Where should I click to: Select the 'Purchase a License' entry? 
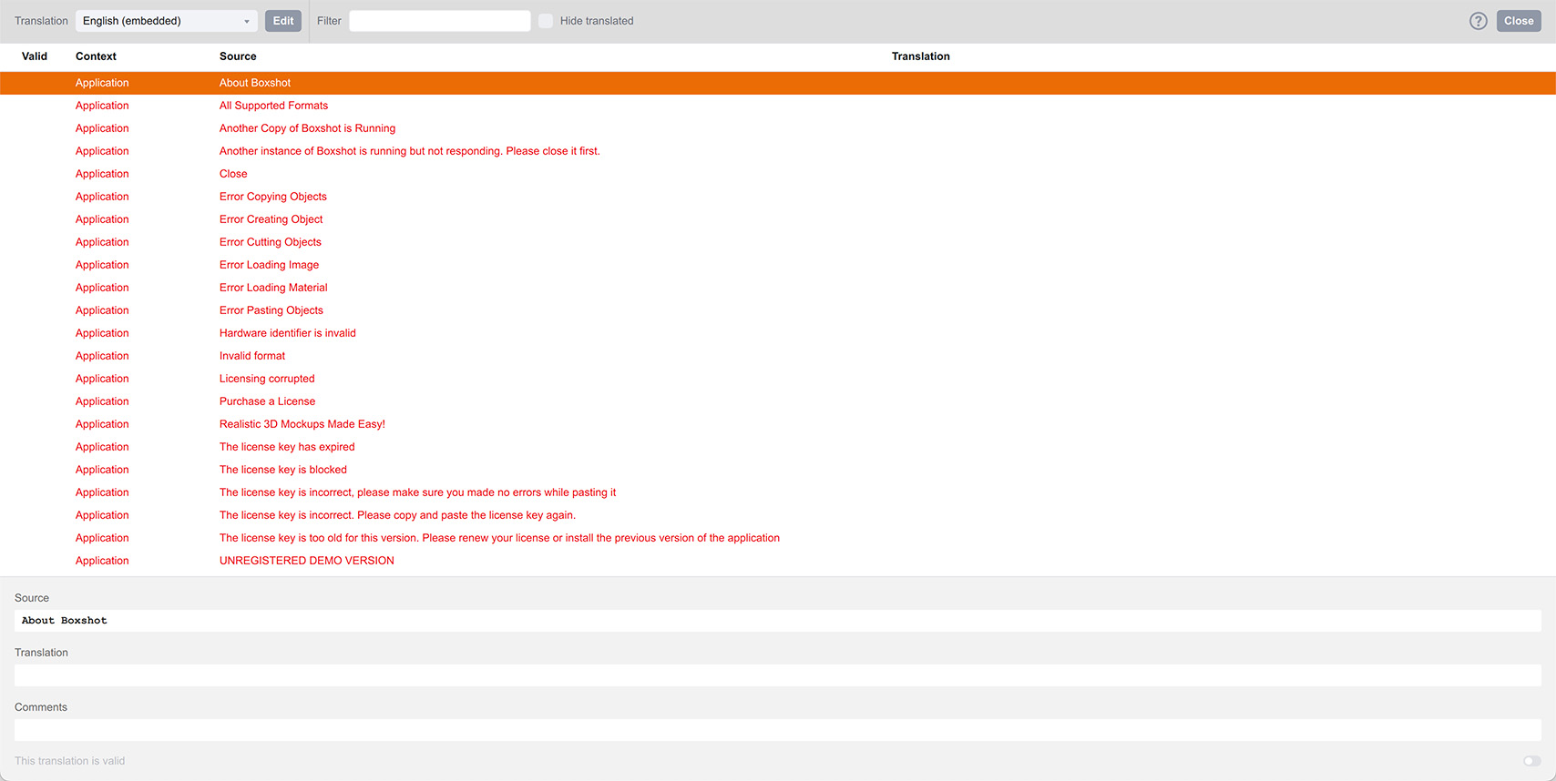(267, 401)
